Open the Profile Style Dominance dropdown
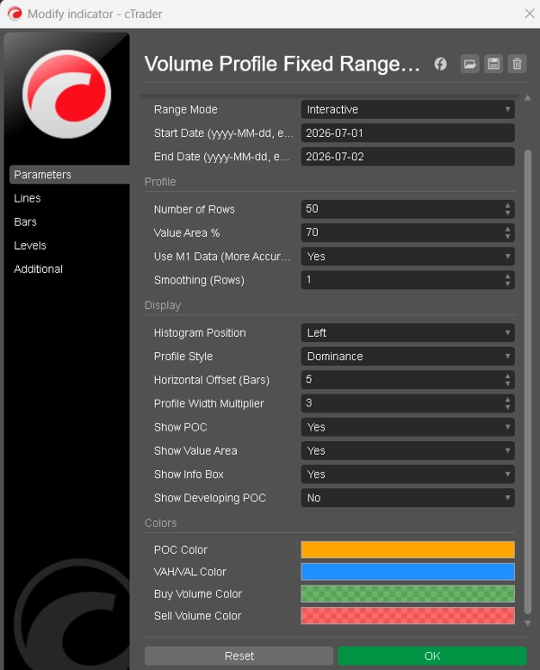Screen dimensions: 540x670 [x=408, y=356]
